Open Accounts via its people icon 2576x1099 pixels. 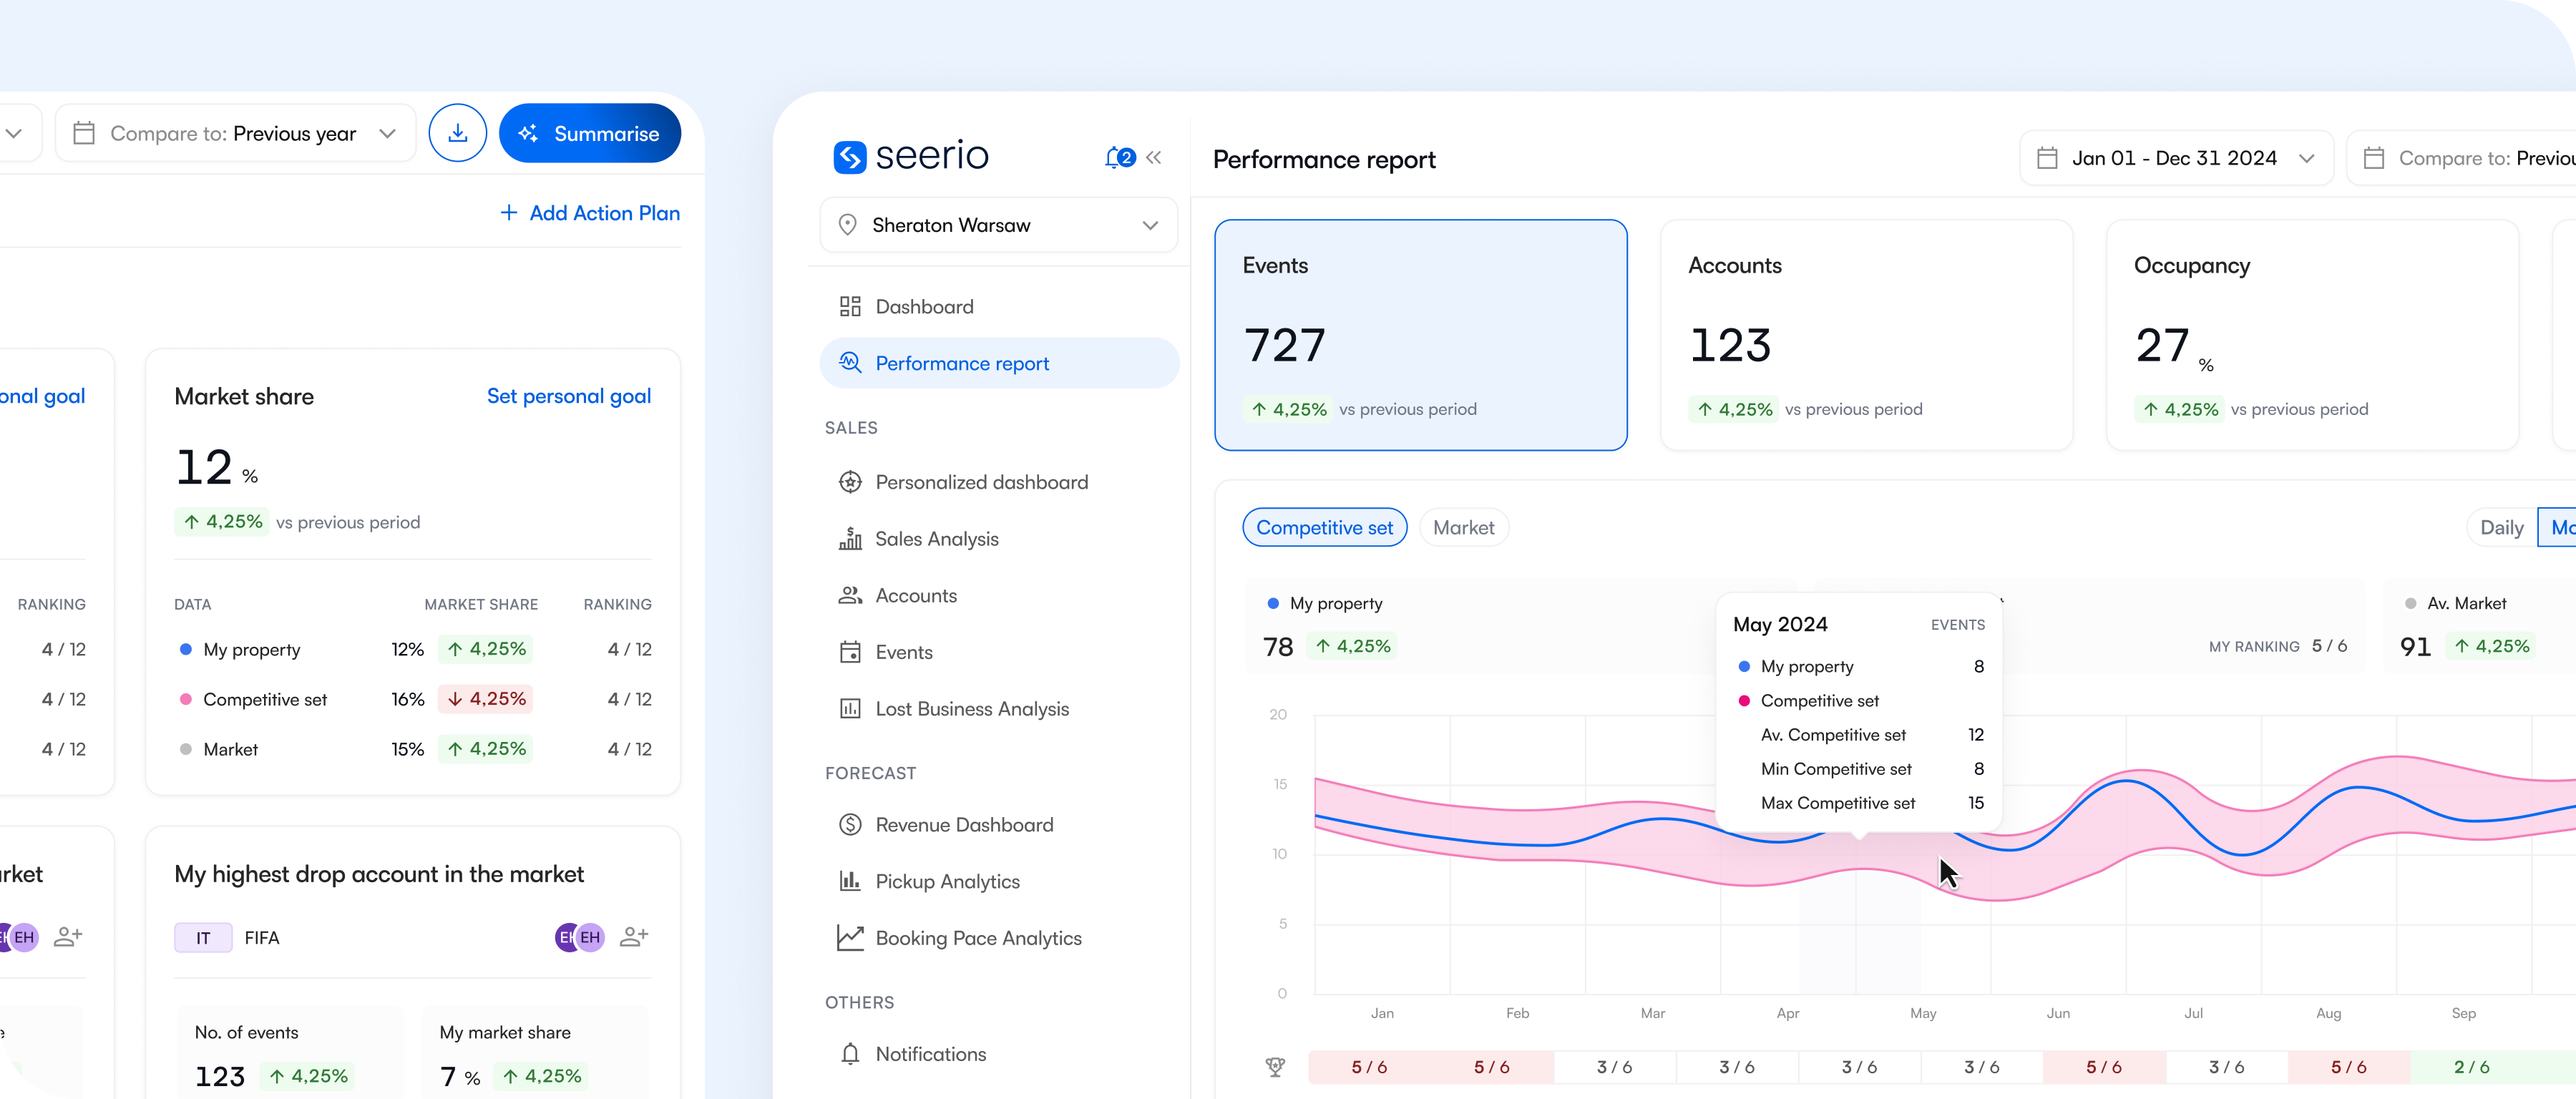pos(851,595)
